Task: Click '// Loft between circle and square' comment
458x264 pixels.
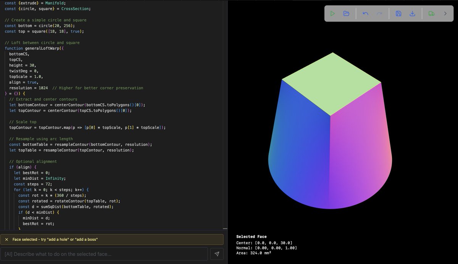Action: (42, 43)
